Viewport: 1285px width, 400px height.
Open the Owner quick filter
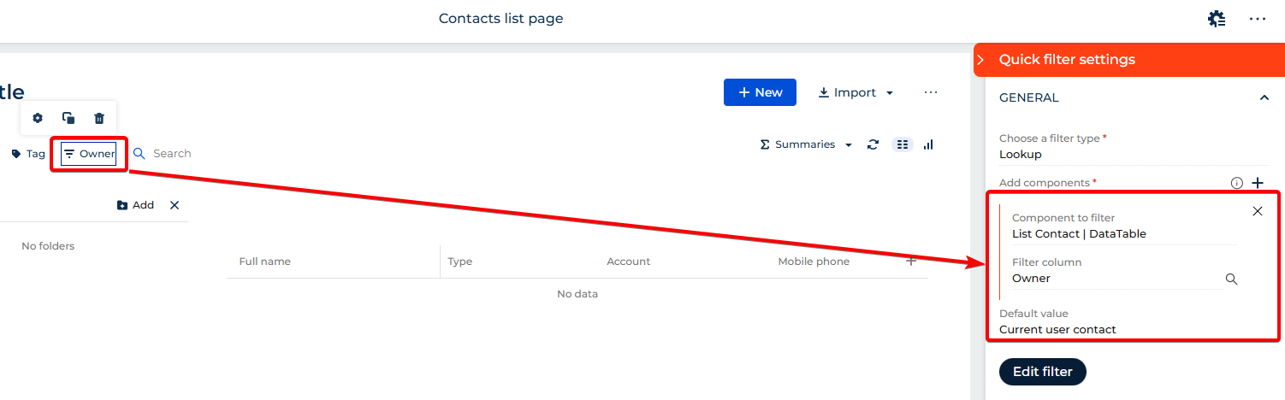point(90,154)
